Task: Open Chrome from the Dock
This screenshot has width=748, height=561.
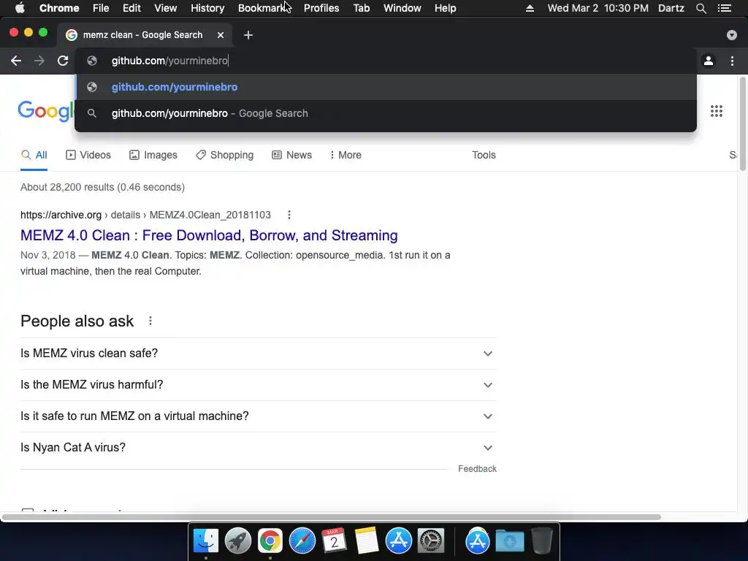Action: (x=270, y=541)
